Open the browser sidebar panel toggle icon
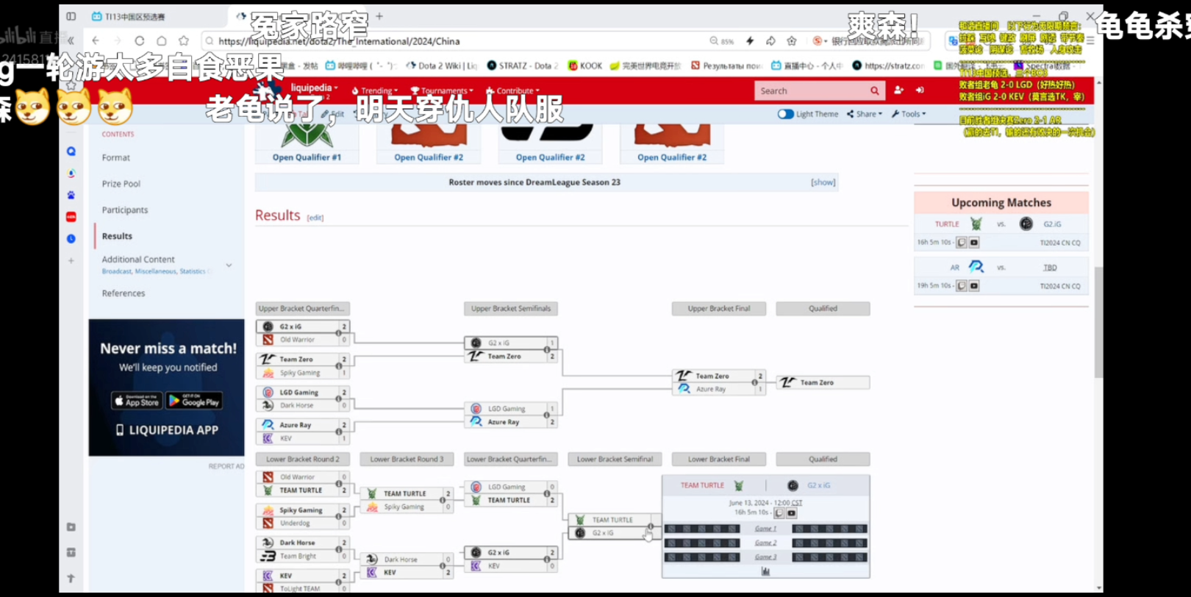The image size is (1191, 597). pyautogui.click(x=71, y=16)
